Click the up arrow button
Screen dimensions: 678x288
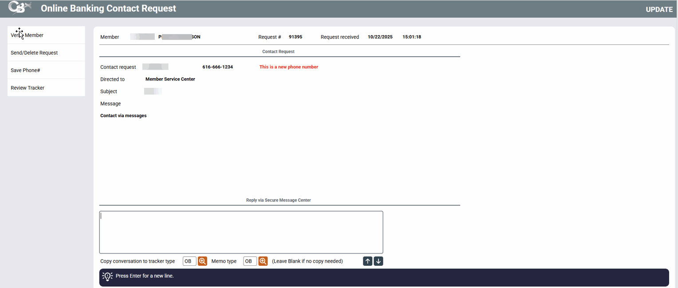tap(367, 261)
